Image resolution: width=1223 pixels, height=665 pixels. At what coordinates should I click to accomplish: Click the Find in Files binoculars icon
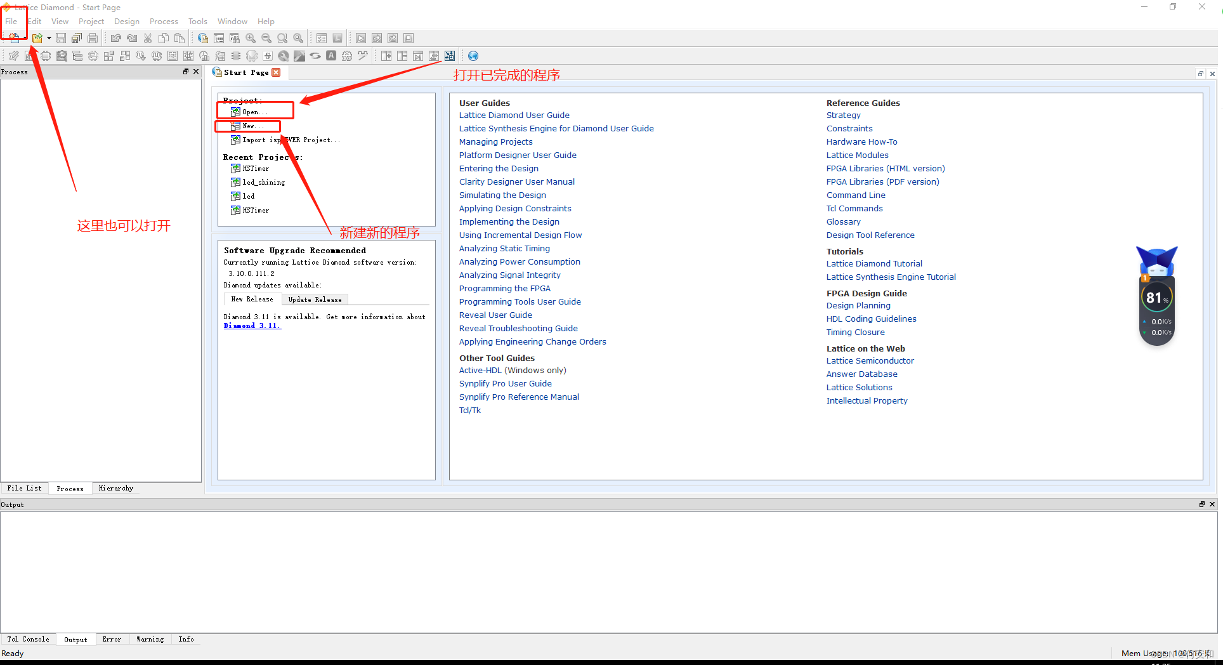pyautogui.click(x=235, y=38)
